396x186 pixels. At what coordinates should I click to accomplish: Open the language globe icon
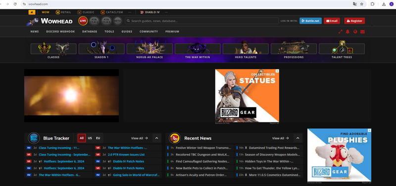click(x=355, y=32)
